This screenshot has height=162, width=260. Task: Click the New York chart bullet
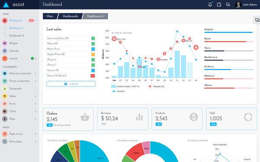pyautogui.click(x=114, y=39)
